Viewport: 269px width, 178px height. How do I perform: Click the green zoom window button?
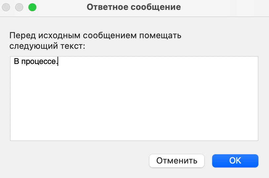coord(32,7)
